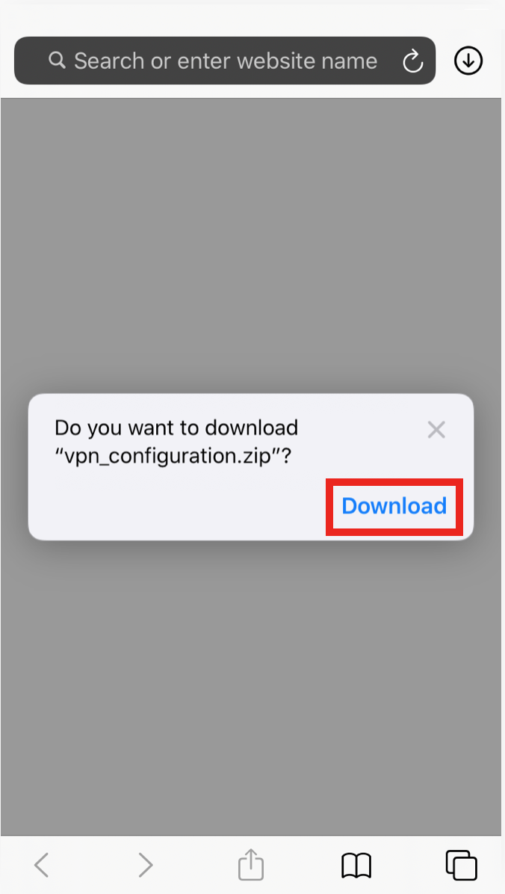Dismiss the download prompt with the X
The image size is (505, 894).
pos(436,430)
